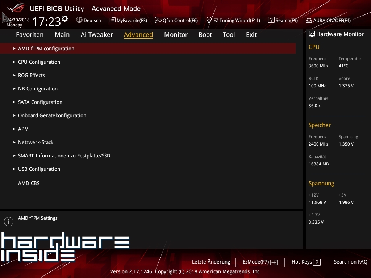Select AMD fTPM configuration row
This screenshot has height=278, width=371.
148,49
